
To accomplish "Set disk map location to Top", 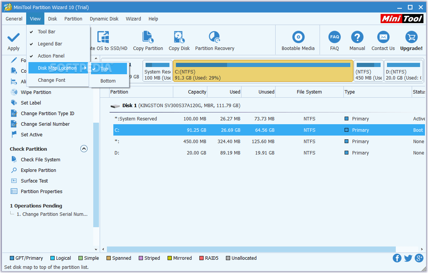I will pos(109,69).
